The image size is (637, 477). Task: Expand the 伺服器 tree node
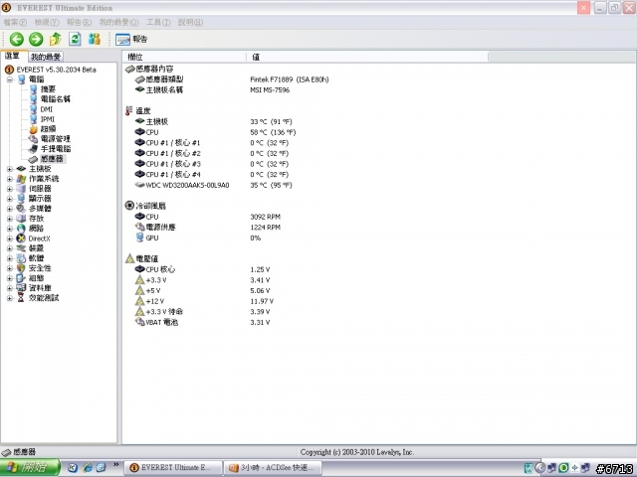[x=10, y=189]
